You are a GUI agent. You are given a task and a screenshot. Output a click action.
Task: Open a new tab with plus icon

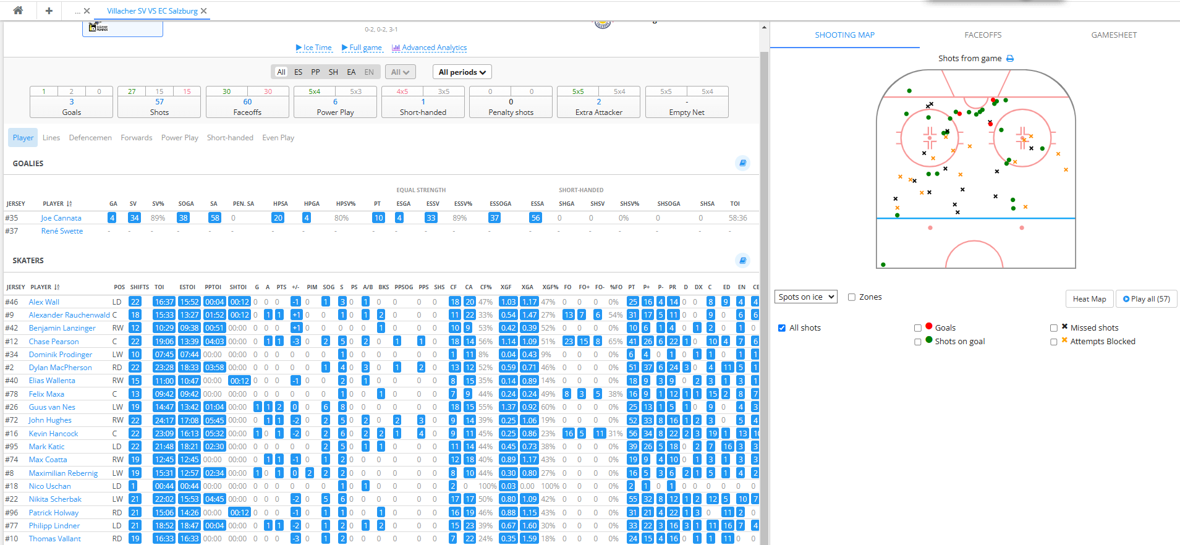tap(49, 11)
